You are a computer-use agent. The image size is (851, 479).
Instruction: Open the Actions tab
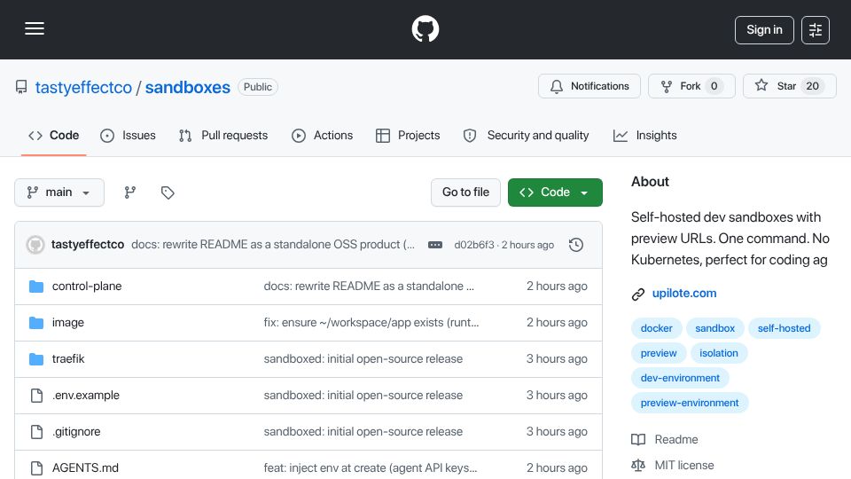point(323,135)
